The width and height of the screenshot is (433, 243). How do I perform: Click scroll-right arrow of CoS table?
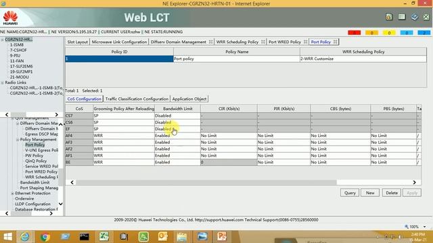click(414, 182)
